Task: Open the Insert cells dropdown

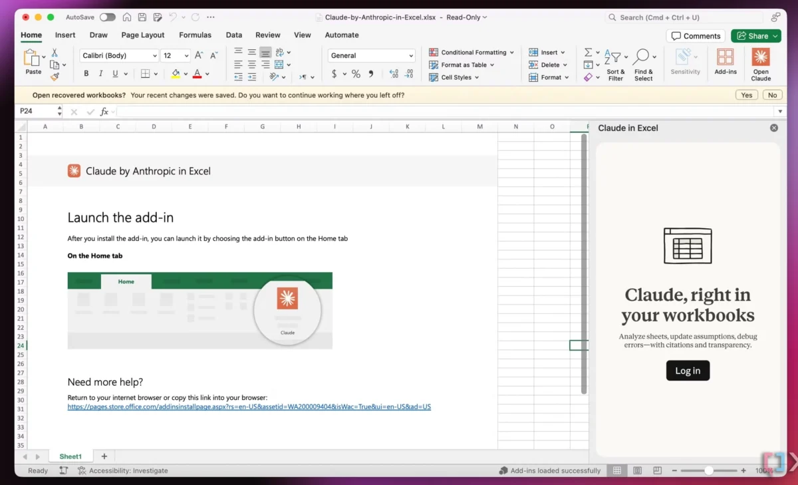Action: coord(547,53)
